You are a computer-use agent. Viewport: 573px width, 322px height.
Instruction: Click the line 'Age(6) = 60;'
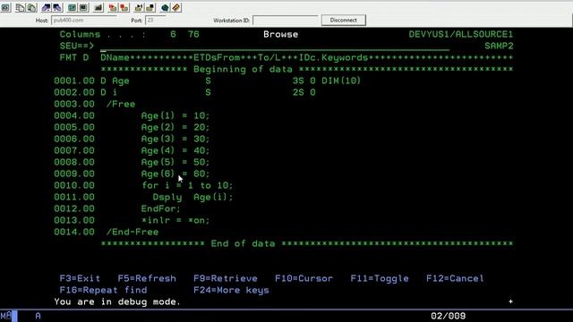[175, 174]
